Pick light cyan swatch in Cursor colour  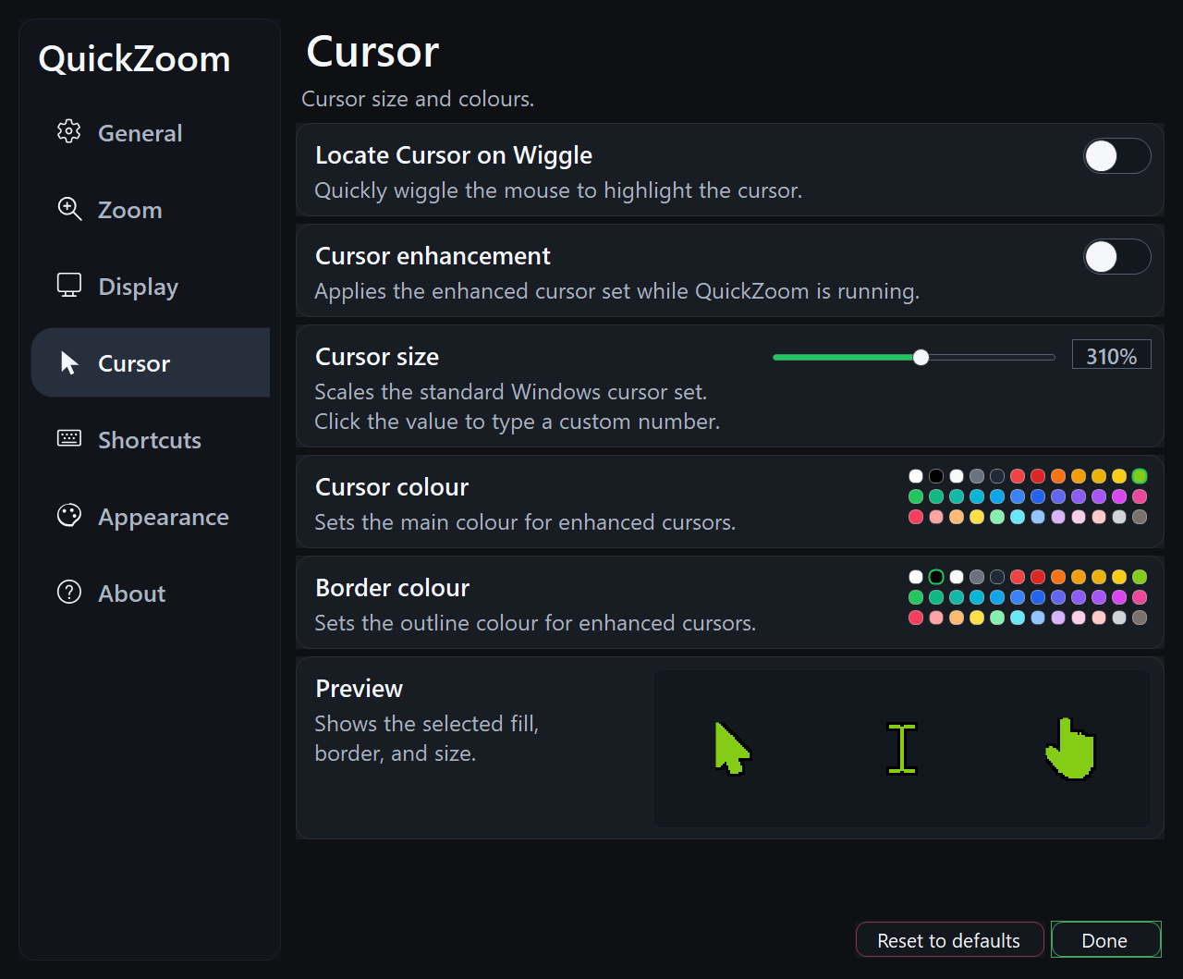click(x=1018, y=517)
